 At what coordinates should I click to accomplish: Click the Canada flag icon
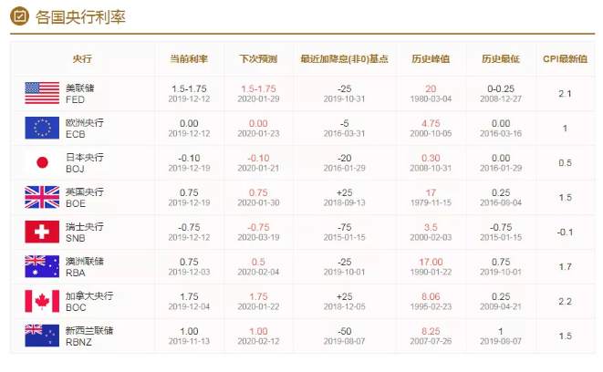point(42,301)
